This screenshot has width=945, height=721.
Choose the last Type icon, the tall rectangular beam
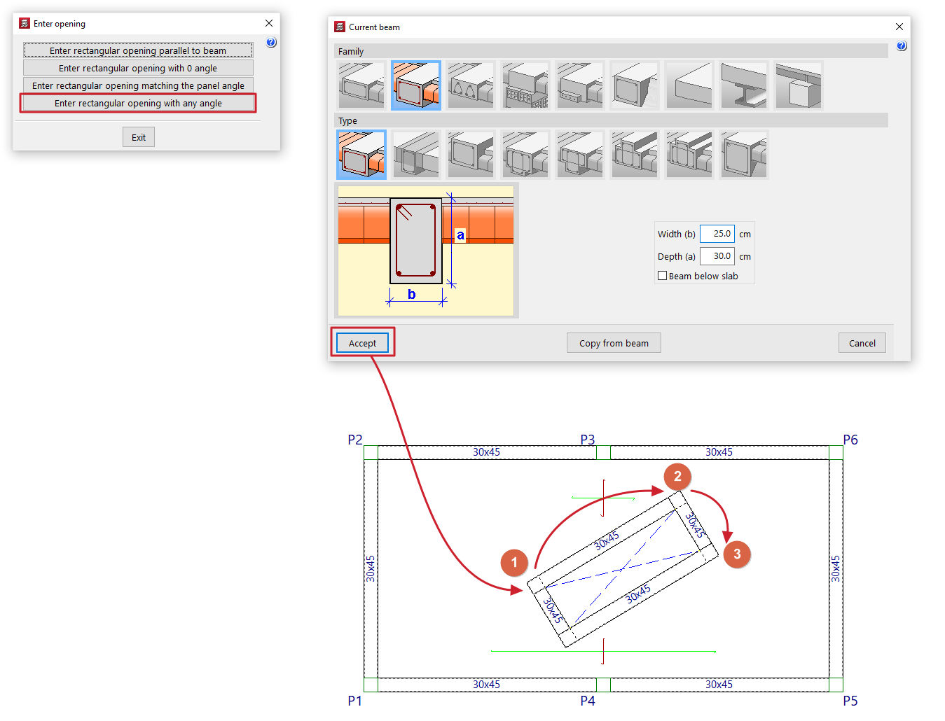pos(744,155)
